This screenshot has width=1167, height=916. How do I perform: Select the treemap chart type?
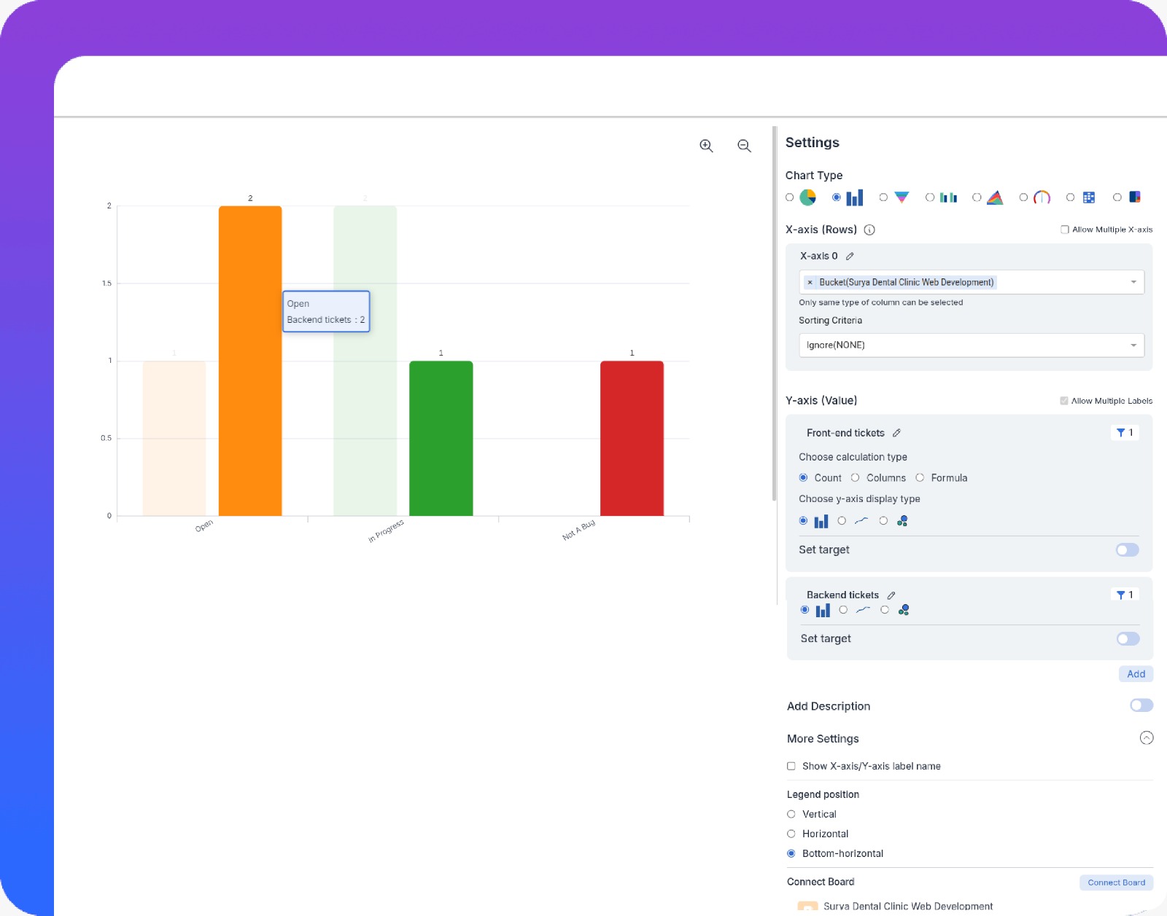click(x=1117, y=197)
